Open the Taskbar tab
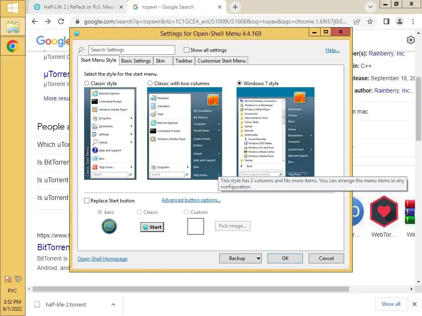Image resolution: width=422 pixels, height=316 pixels. pyautogui.click(x=184, y=61)
